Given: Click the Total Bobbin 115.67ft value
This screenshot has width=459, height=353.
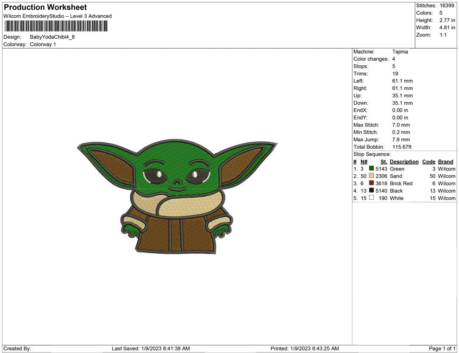Looking at the screenshot, I should coord(402,147).
